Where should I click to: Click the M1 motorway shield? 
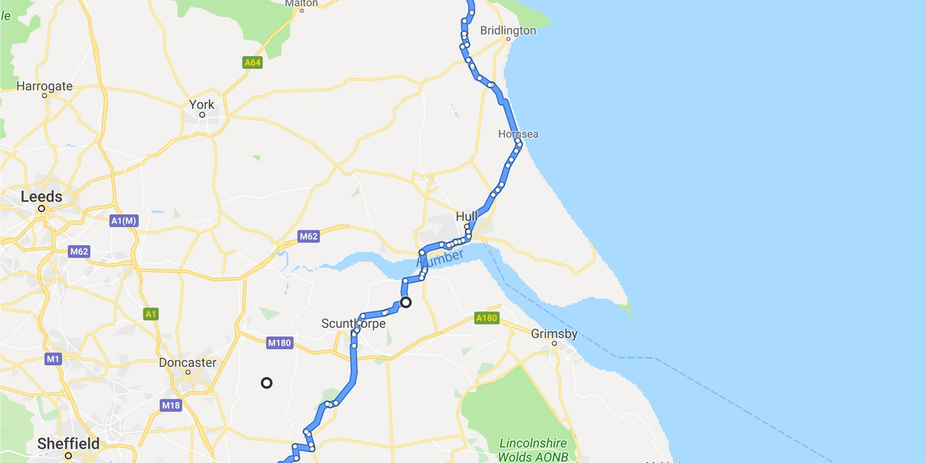(x=52, y=359)
